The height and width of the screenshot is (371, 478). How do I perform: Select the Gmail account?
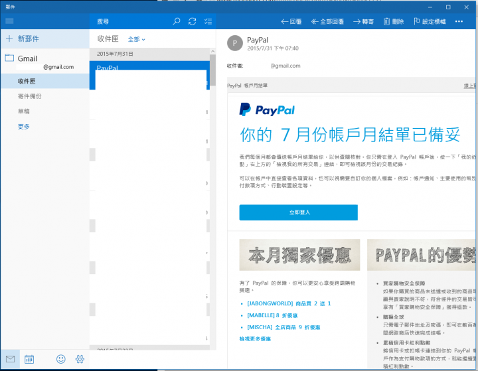(45, 62)
